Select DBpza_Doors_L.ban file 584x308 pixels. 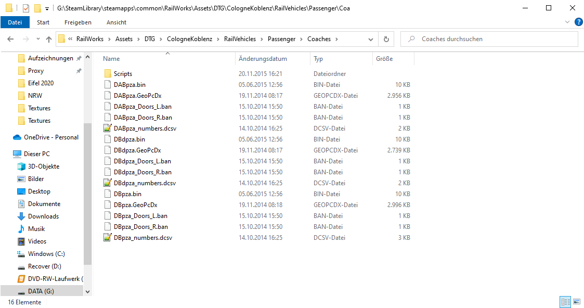[x=140, y=215]
